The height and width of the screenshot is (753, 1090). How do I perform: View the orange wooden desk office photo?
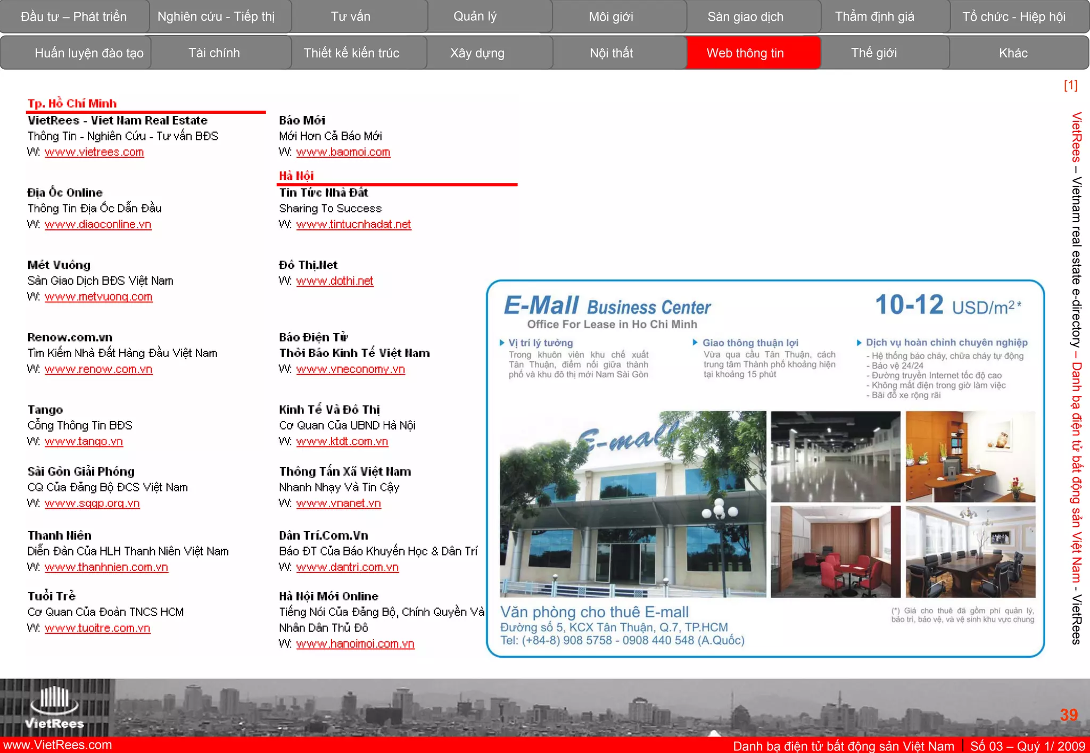(971, 457)
